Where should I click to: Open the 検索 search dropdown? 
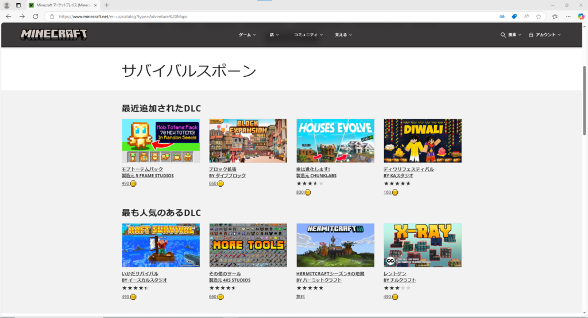click(x=510, y=35)
